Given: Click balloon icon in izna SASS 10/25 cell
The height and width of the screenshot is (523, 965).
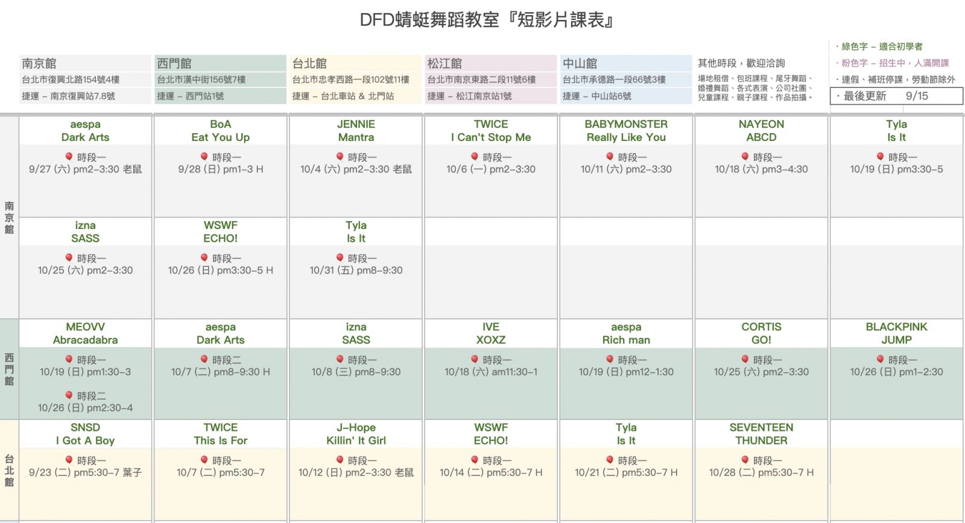Looking at the screenshot, I should coord(69,258).
